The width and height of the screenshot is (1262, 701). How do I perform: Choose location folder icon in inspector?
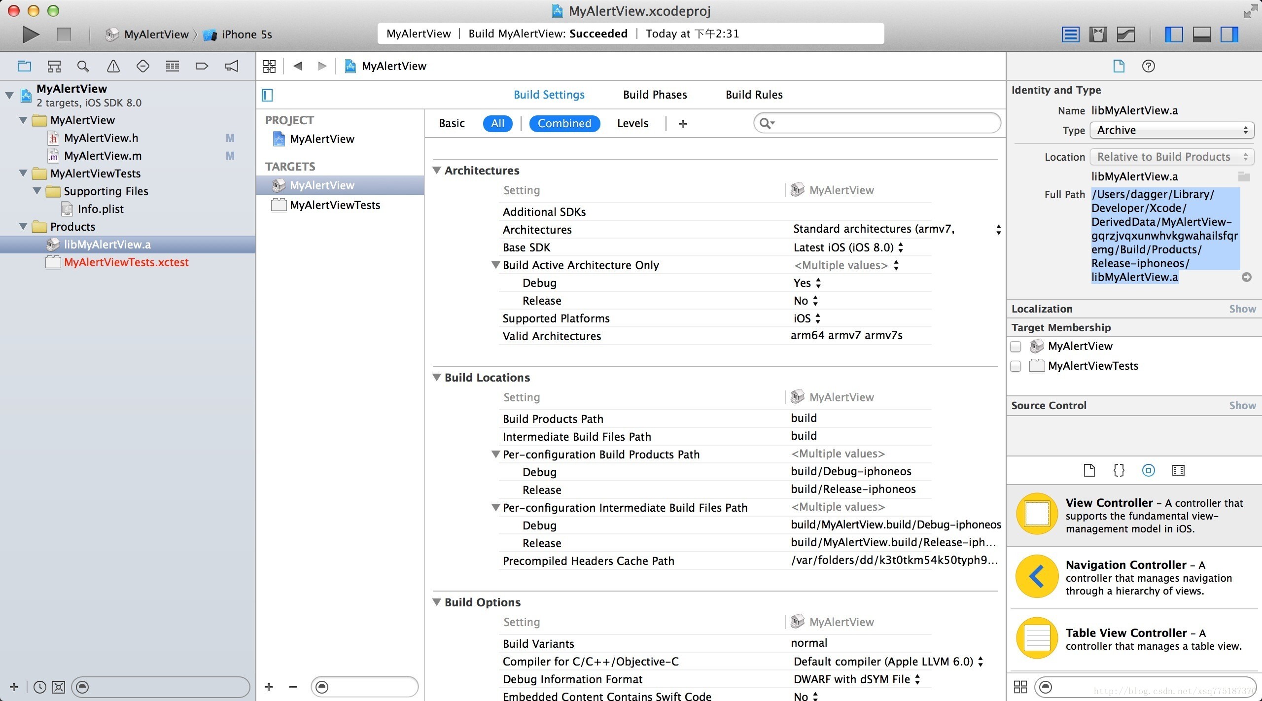[1244, 176]
